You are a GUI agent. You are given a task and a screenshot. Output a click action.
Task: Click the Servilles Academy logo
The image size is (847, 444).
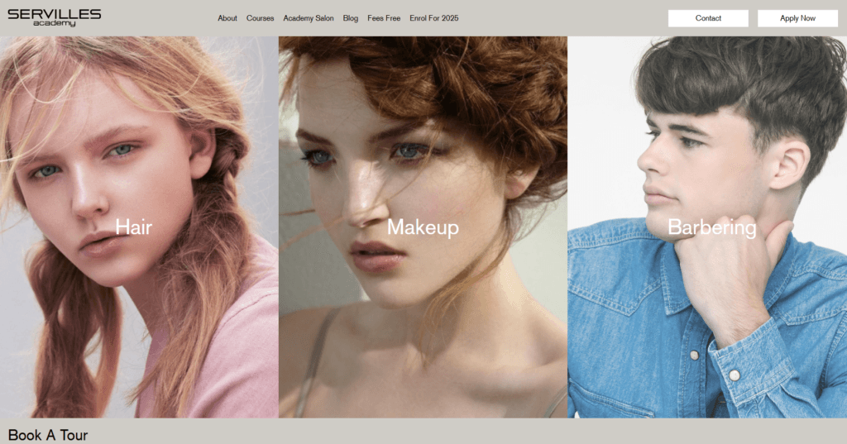click(x=54, y=18)
